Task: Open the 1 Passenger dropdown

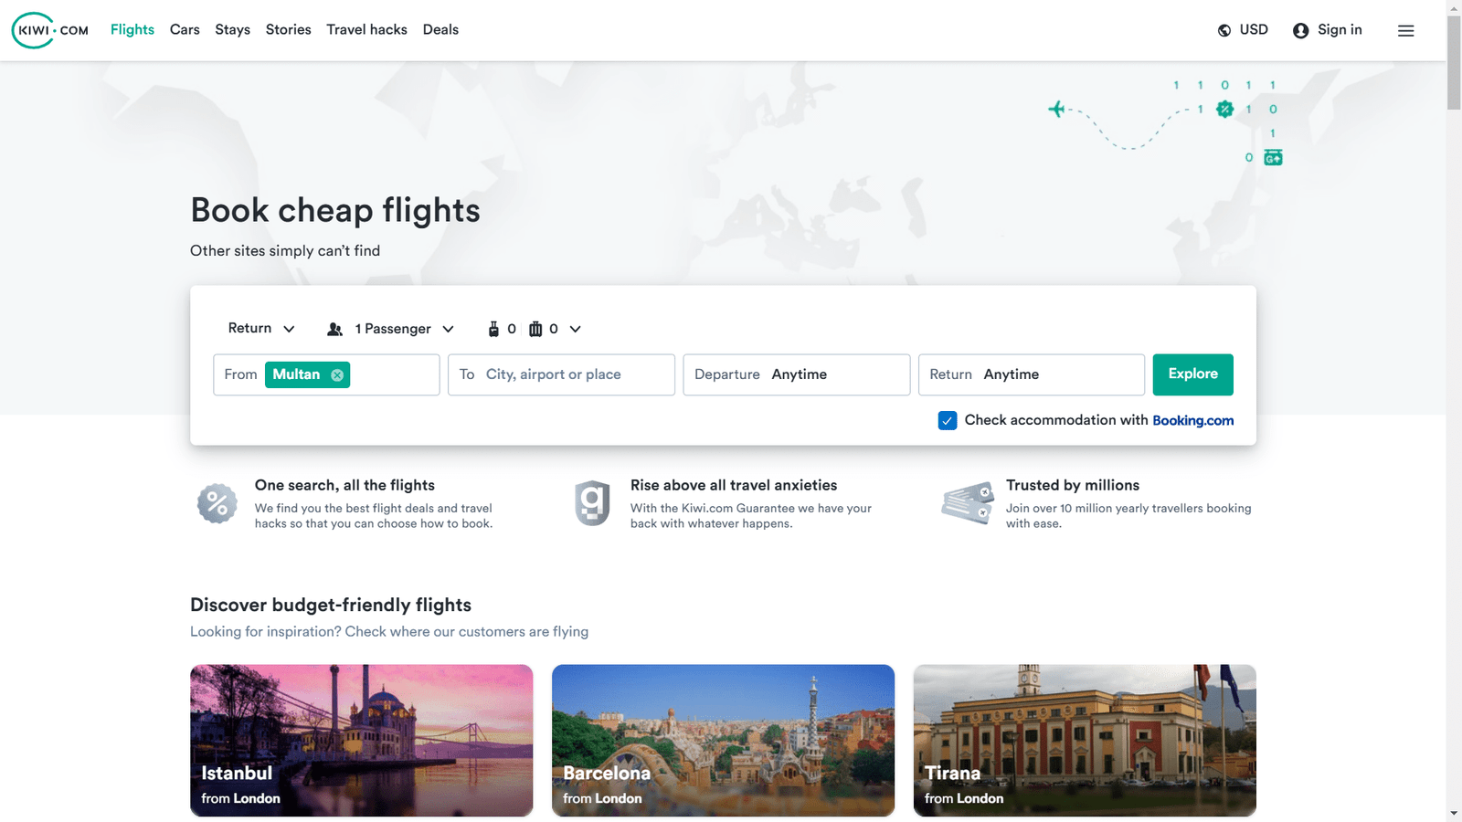Action: click(x=404, y=329)
